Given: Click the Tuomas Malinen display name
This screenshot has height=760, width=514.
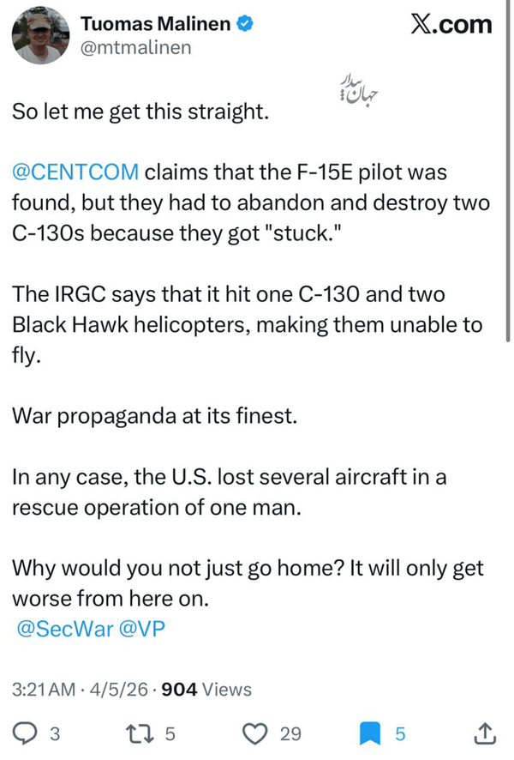Looking at the screenshot, I should (x=155, y=24).
